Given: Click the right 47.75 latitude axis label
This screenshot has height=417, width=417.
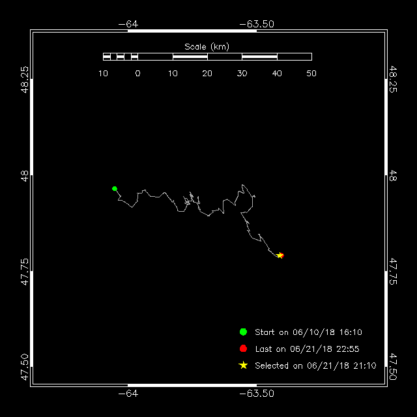Looking at the screenshot, I should pyautogui.click(x=393, y=271).
